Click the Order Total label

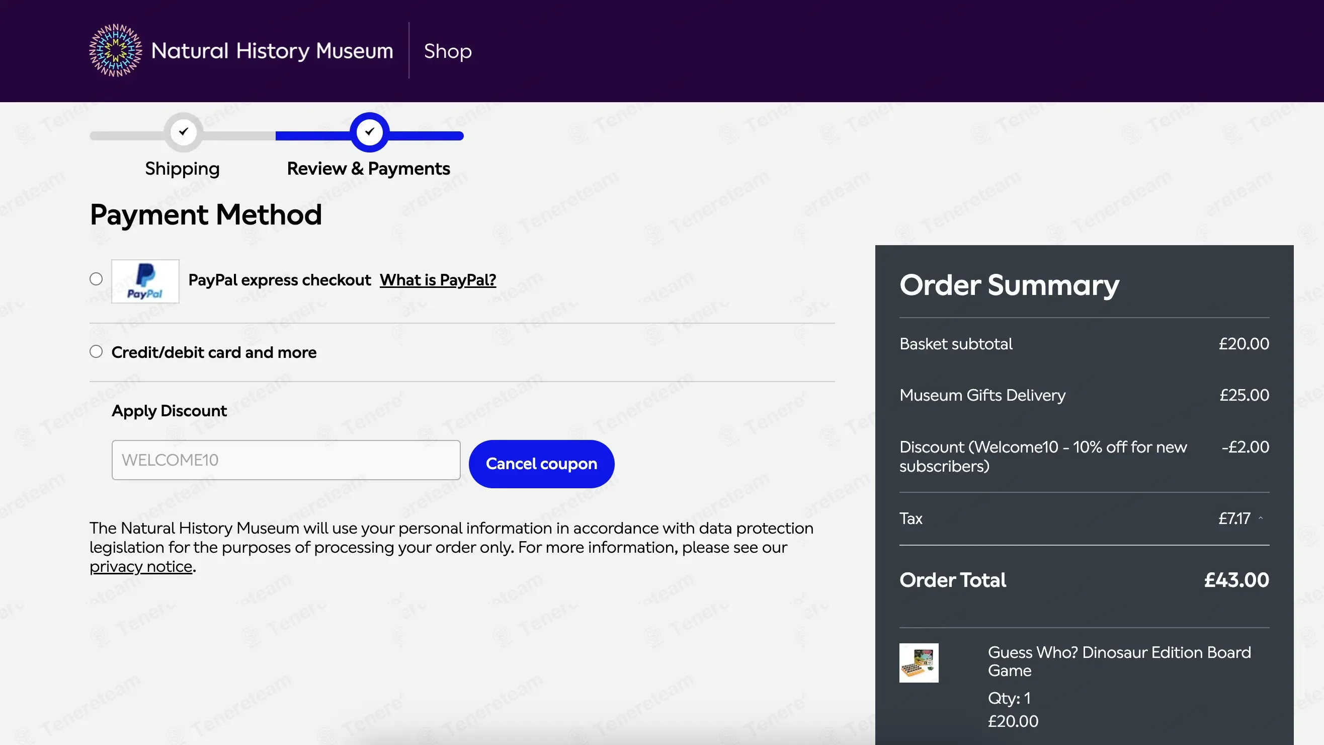[x=953, y=580]
